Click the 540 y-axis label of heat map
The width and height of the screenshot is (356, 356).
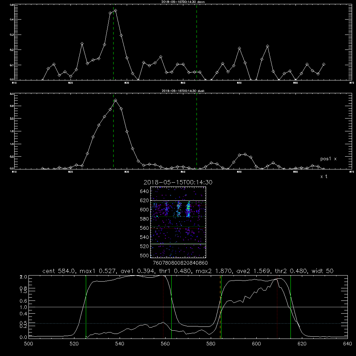click(145, 237)
